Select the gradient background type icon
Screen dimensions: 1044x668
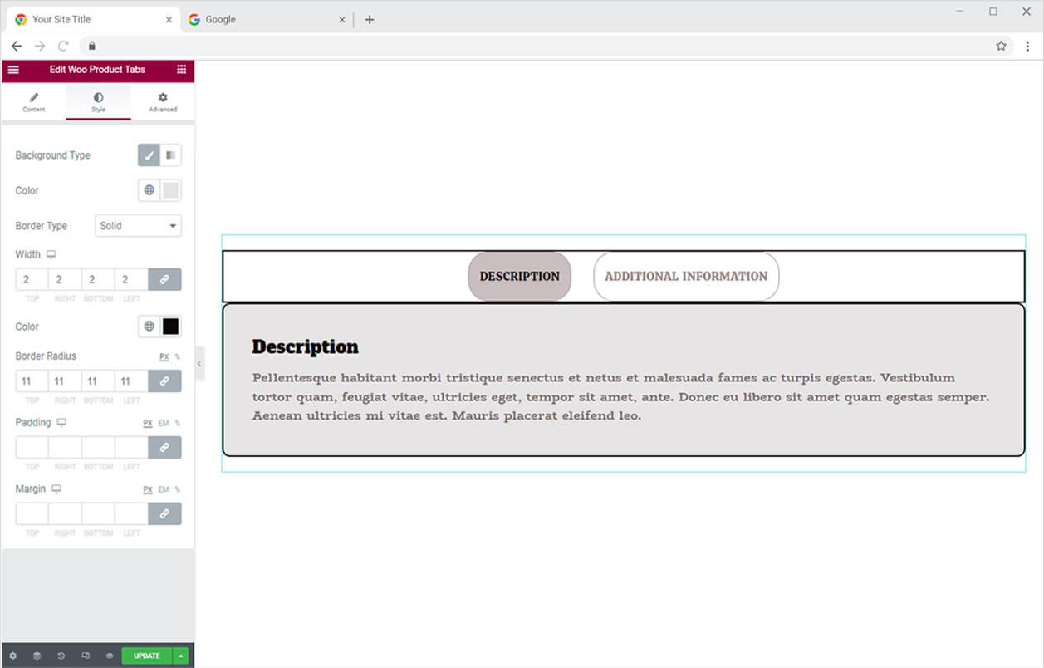(170, 155)
